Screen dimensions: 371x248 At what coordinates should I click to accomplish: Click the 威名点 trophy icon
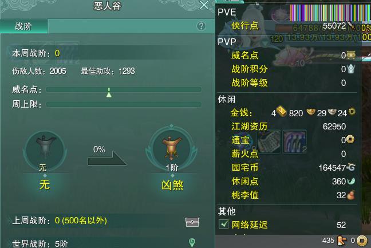point(351,55)
